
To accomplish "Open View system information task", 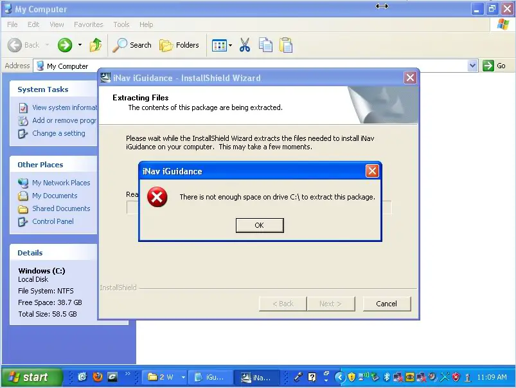I will coord(64,107).
